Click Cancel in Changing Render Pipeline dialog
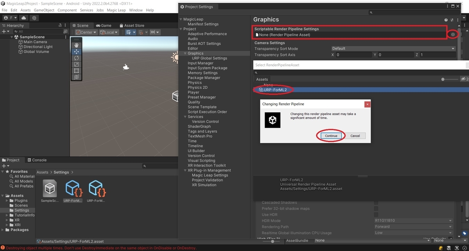This screenshot has width=469, height=251. (355, 136)
